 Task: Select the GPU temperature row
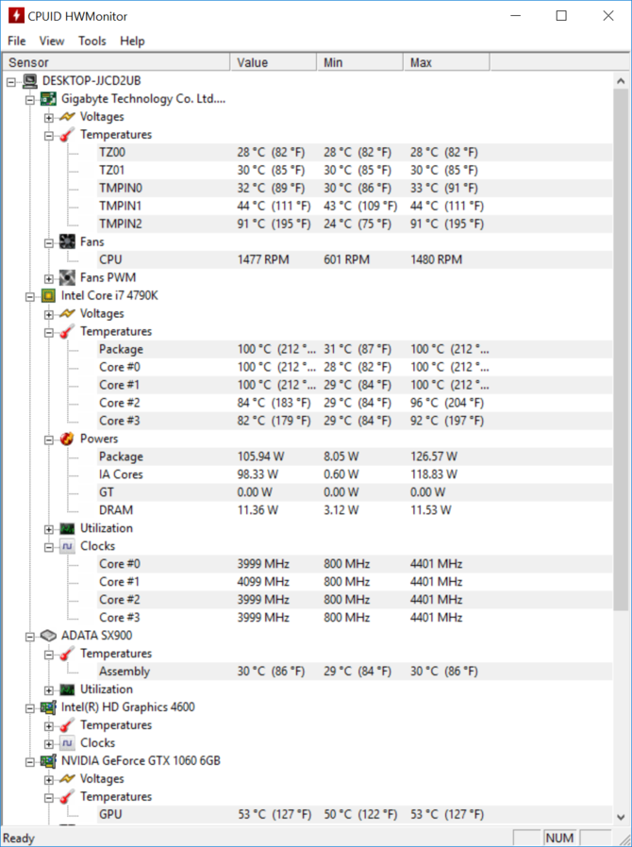pos(355,815)
